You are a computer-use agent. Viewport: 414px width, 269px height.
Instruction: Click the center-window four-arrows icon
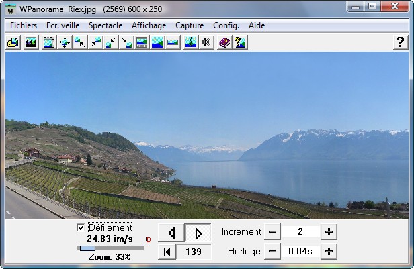pyautogui.click(x=65, y=42)
